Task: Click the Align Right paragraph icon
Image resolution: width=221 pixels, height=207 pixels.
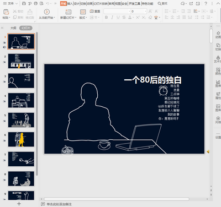Action: coord(178,18)
